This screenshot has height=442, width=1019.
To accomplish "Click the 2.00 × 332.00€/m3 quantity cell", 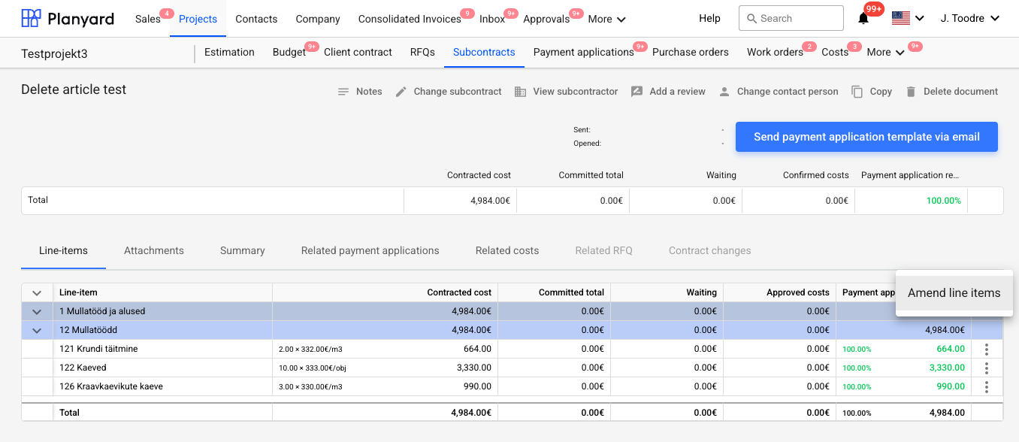I will coord(310,350).
